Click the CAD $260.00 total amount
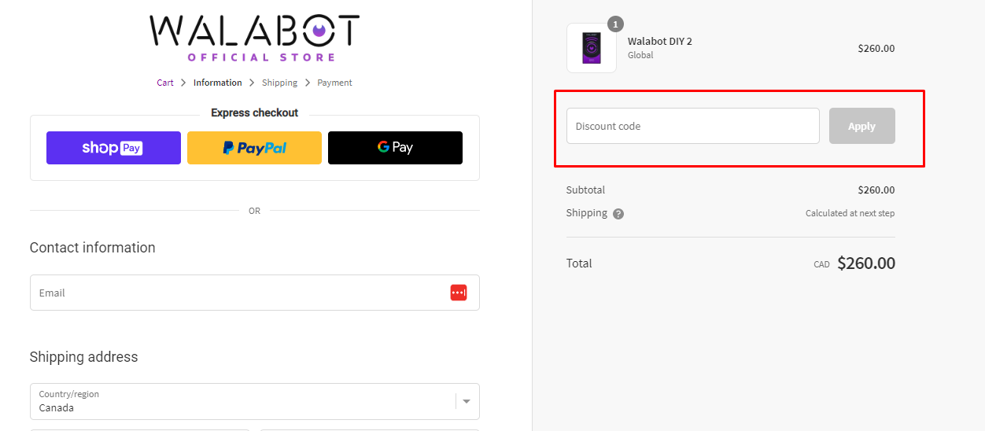 [x=854, y=263]
